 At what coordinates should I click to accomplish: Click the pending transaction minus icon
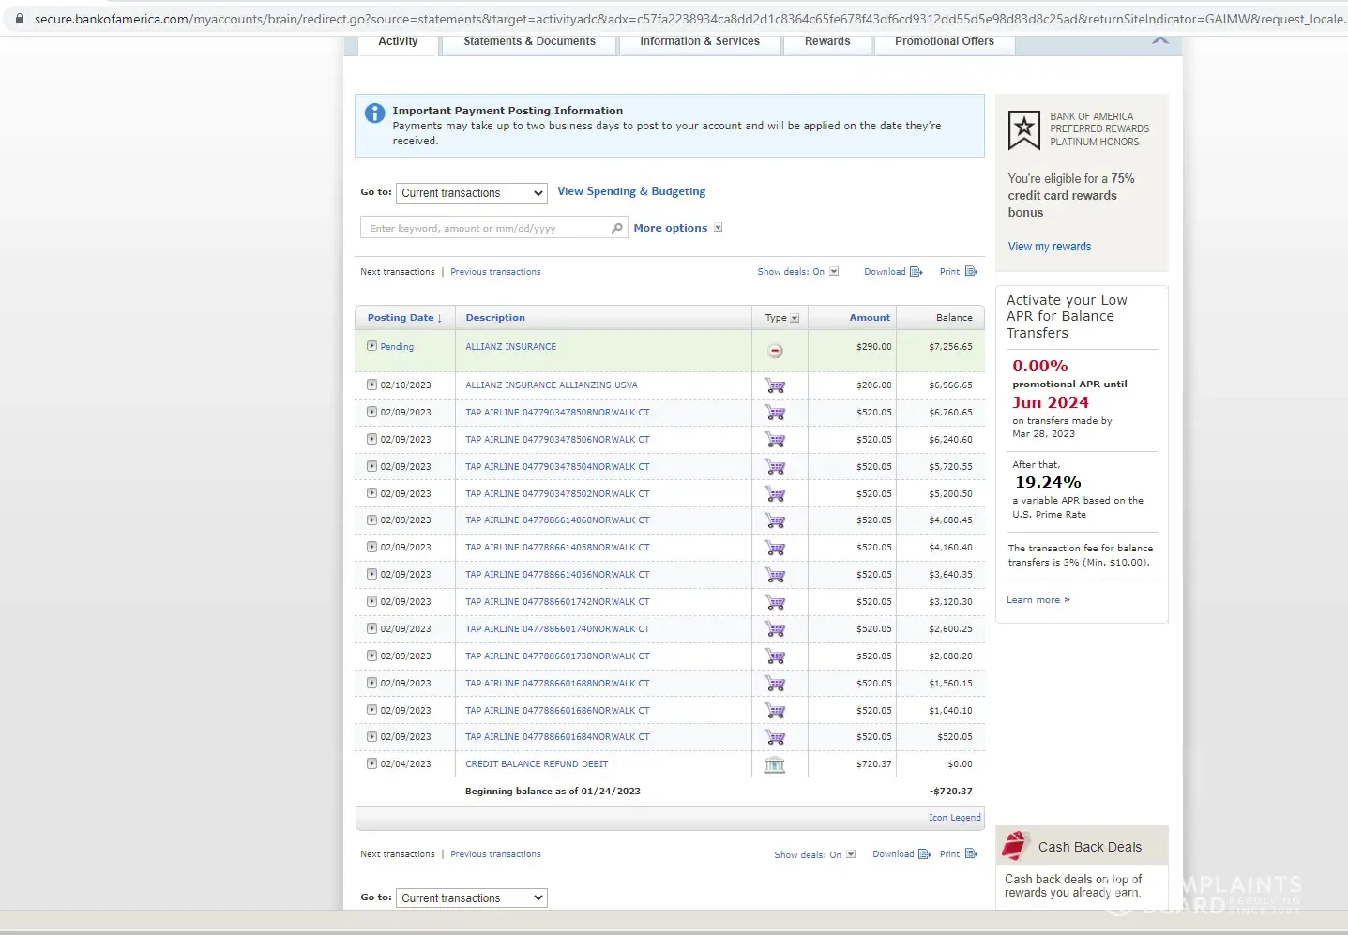(775, 351)
